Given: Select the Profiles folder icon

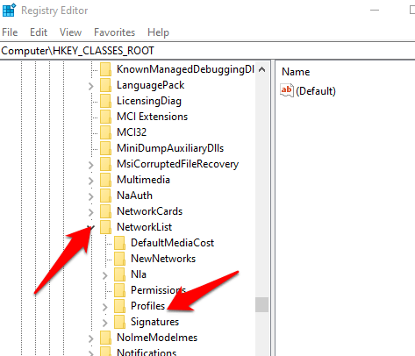Looking at the screenshot, I should (x=119, y=306).
